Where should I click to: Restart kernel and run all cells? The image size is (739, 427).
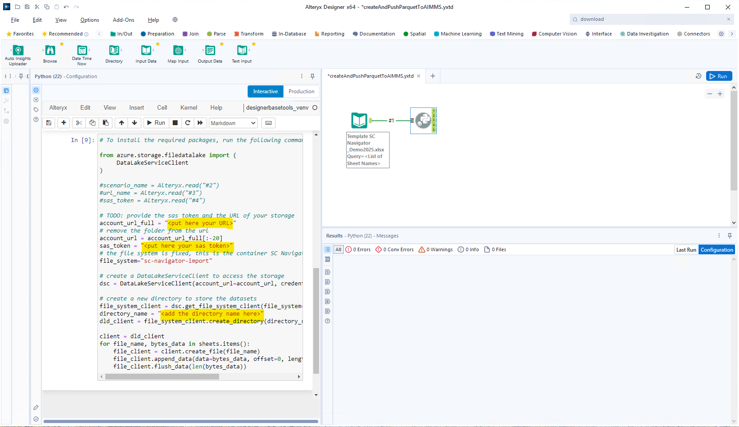[x=200, y=123]
